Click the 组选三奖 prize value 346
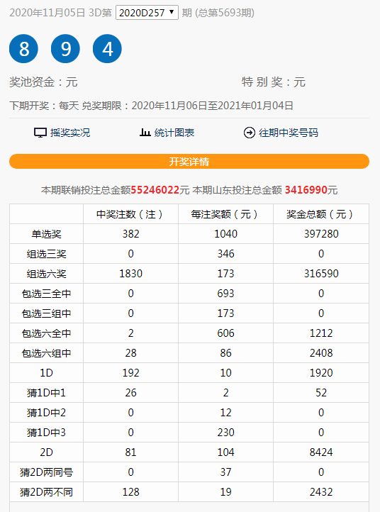 [x=226, y=254]
